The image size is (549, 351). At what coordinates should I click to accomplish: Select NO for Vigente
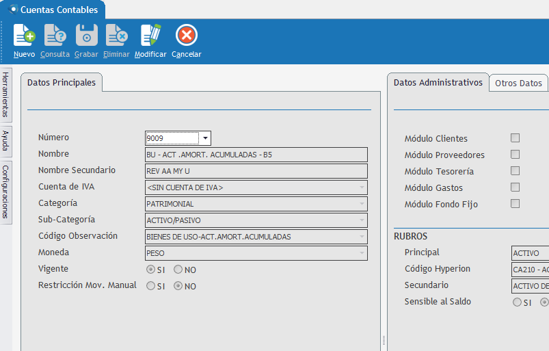pos(178,270)
